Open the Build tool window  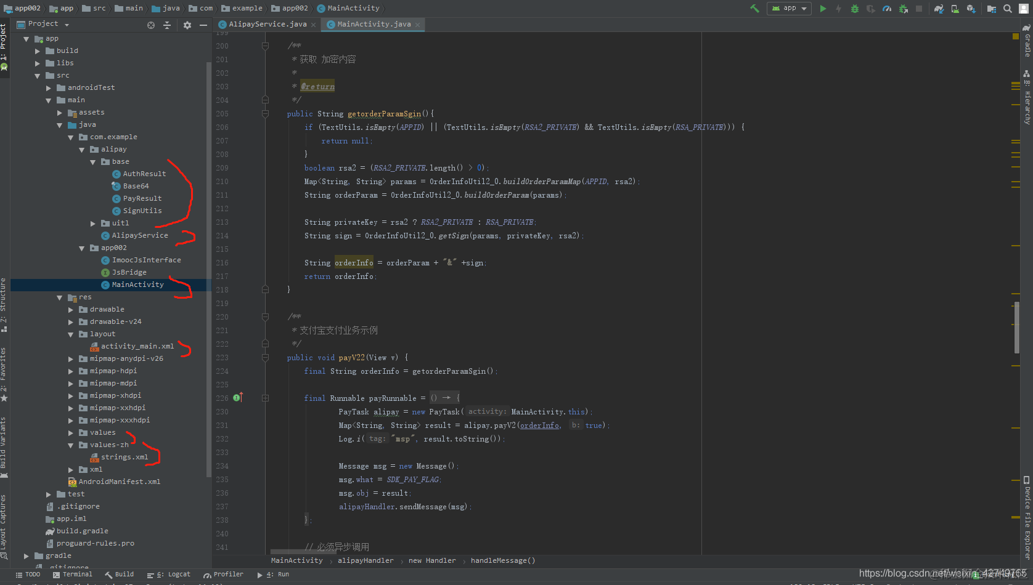[x=120, y=575]
